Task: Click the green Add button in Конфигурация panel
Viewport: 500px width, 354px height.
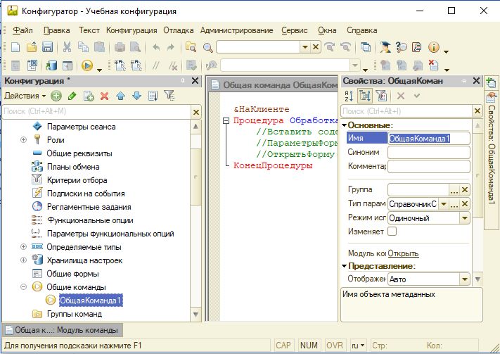Action: tap(56, 96)
